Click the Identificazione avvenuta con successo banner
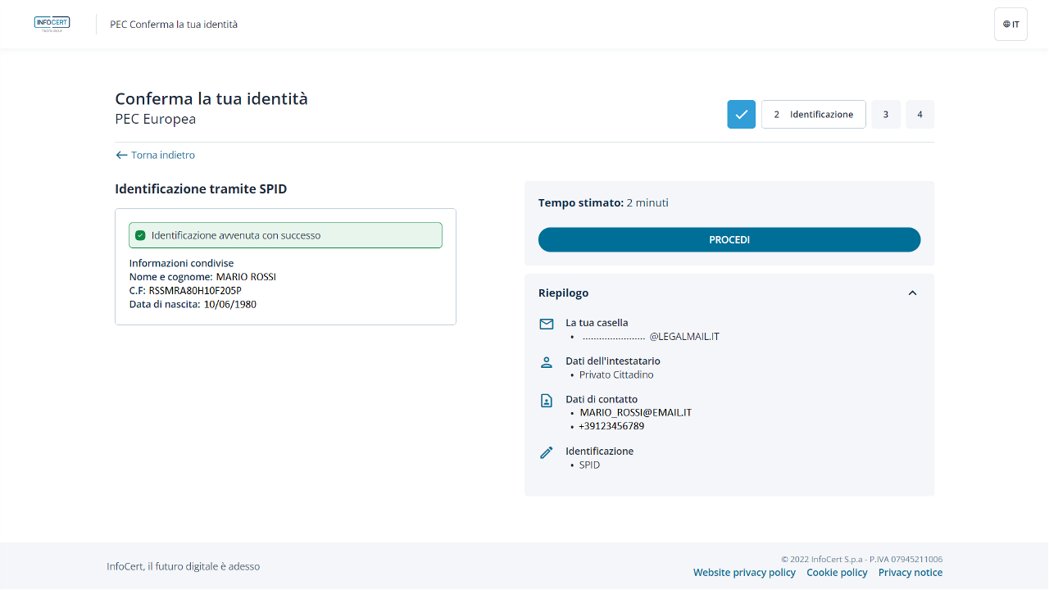Screen dimensions: 1049x590 click(x=285, y=235)
